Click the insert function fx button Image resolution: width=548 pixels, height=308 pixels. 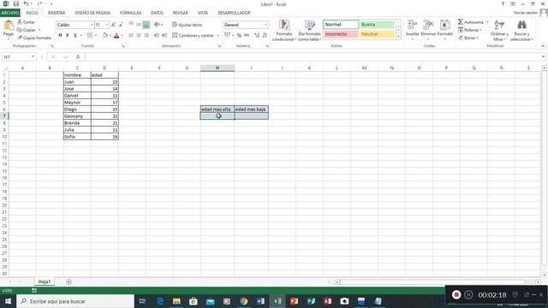pyautogui.click(x=78, y=56)
